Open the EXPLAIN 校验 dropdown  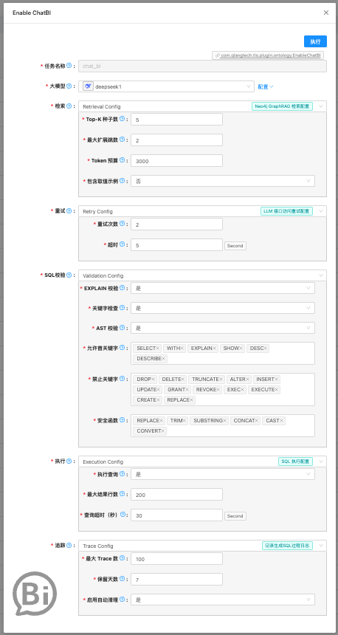pos(223,288)
